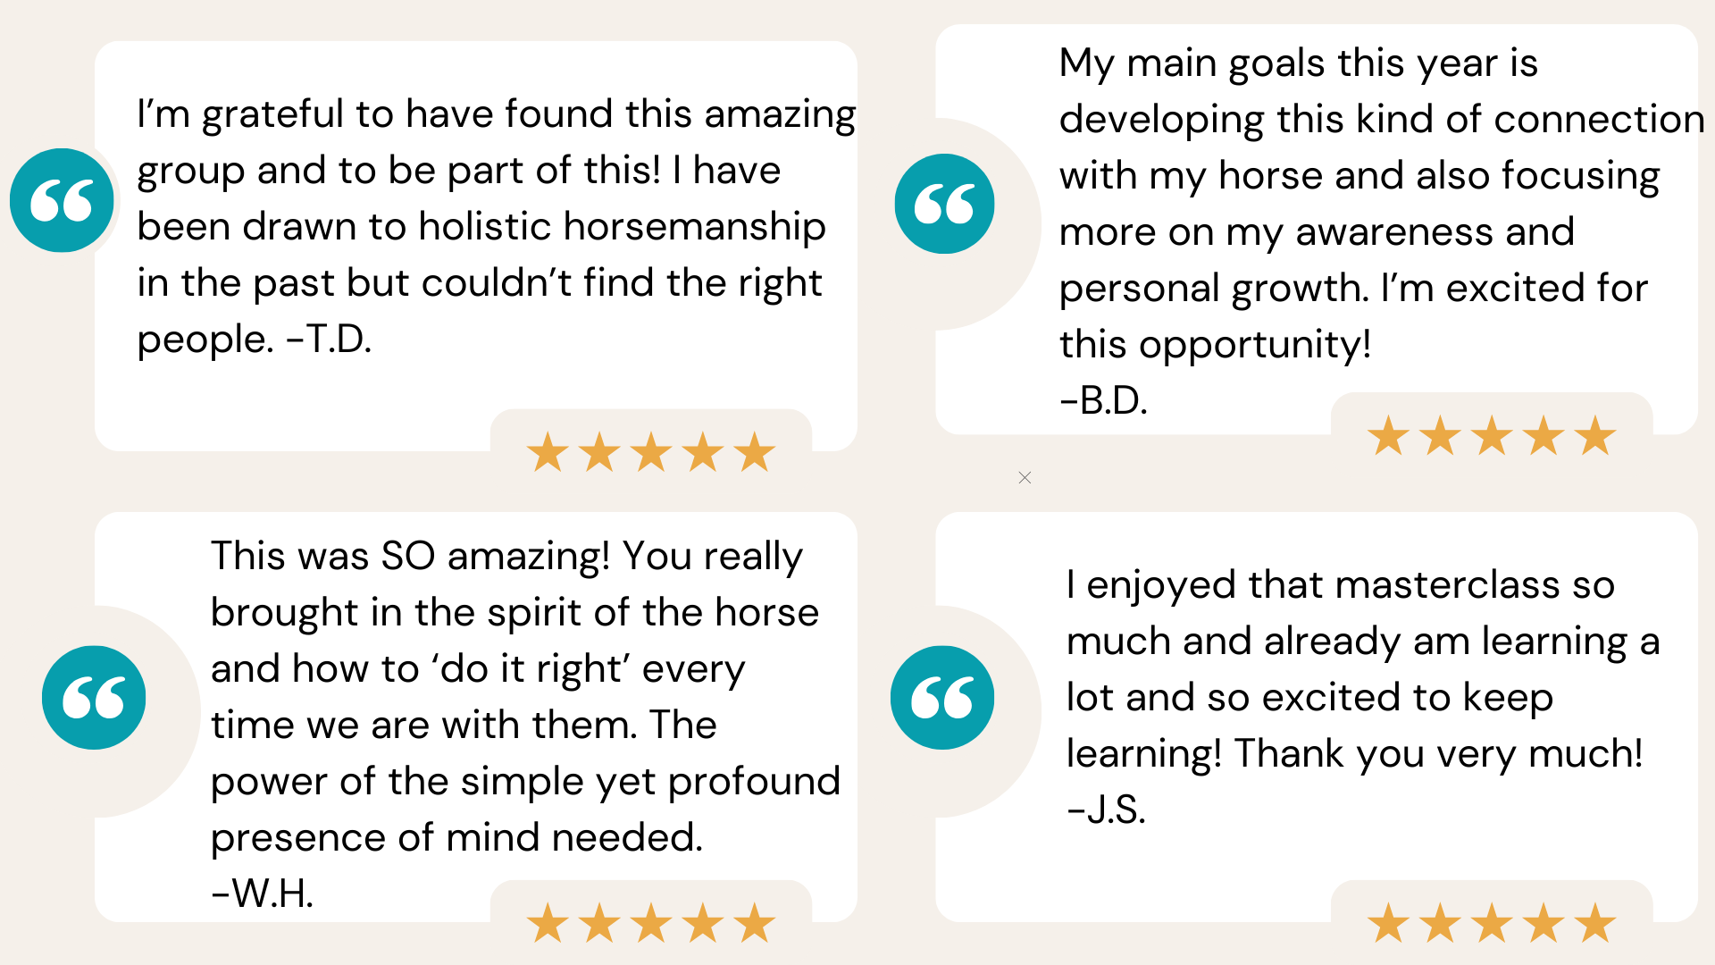Click the middle star under W.H. review
Screen dimensions: 1715x965
coord(651,922)
